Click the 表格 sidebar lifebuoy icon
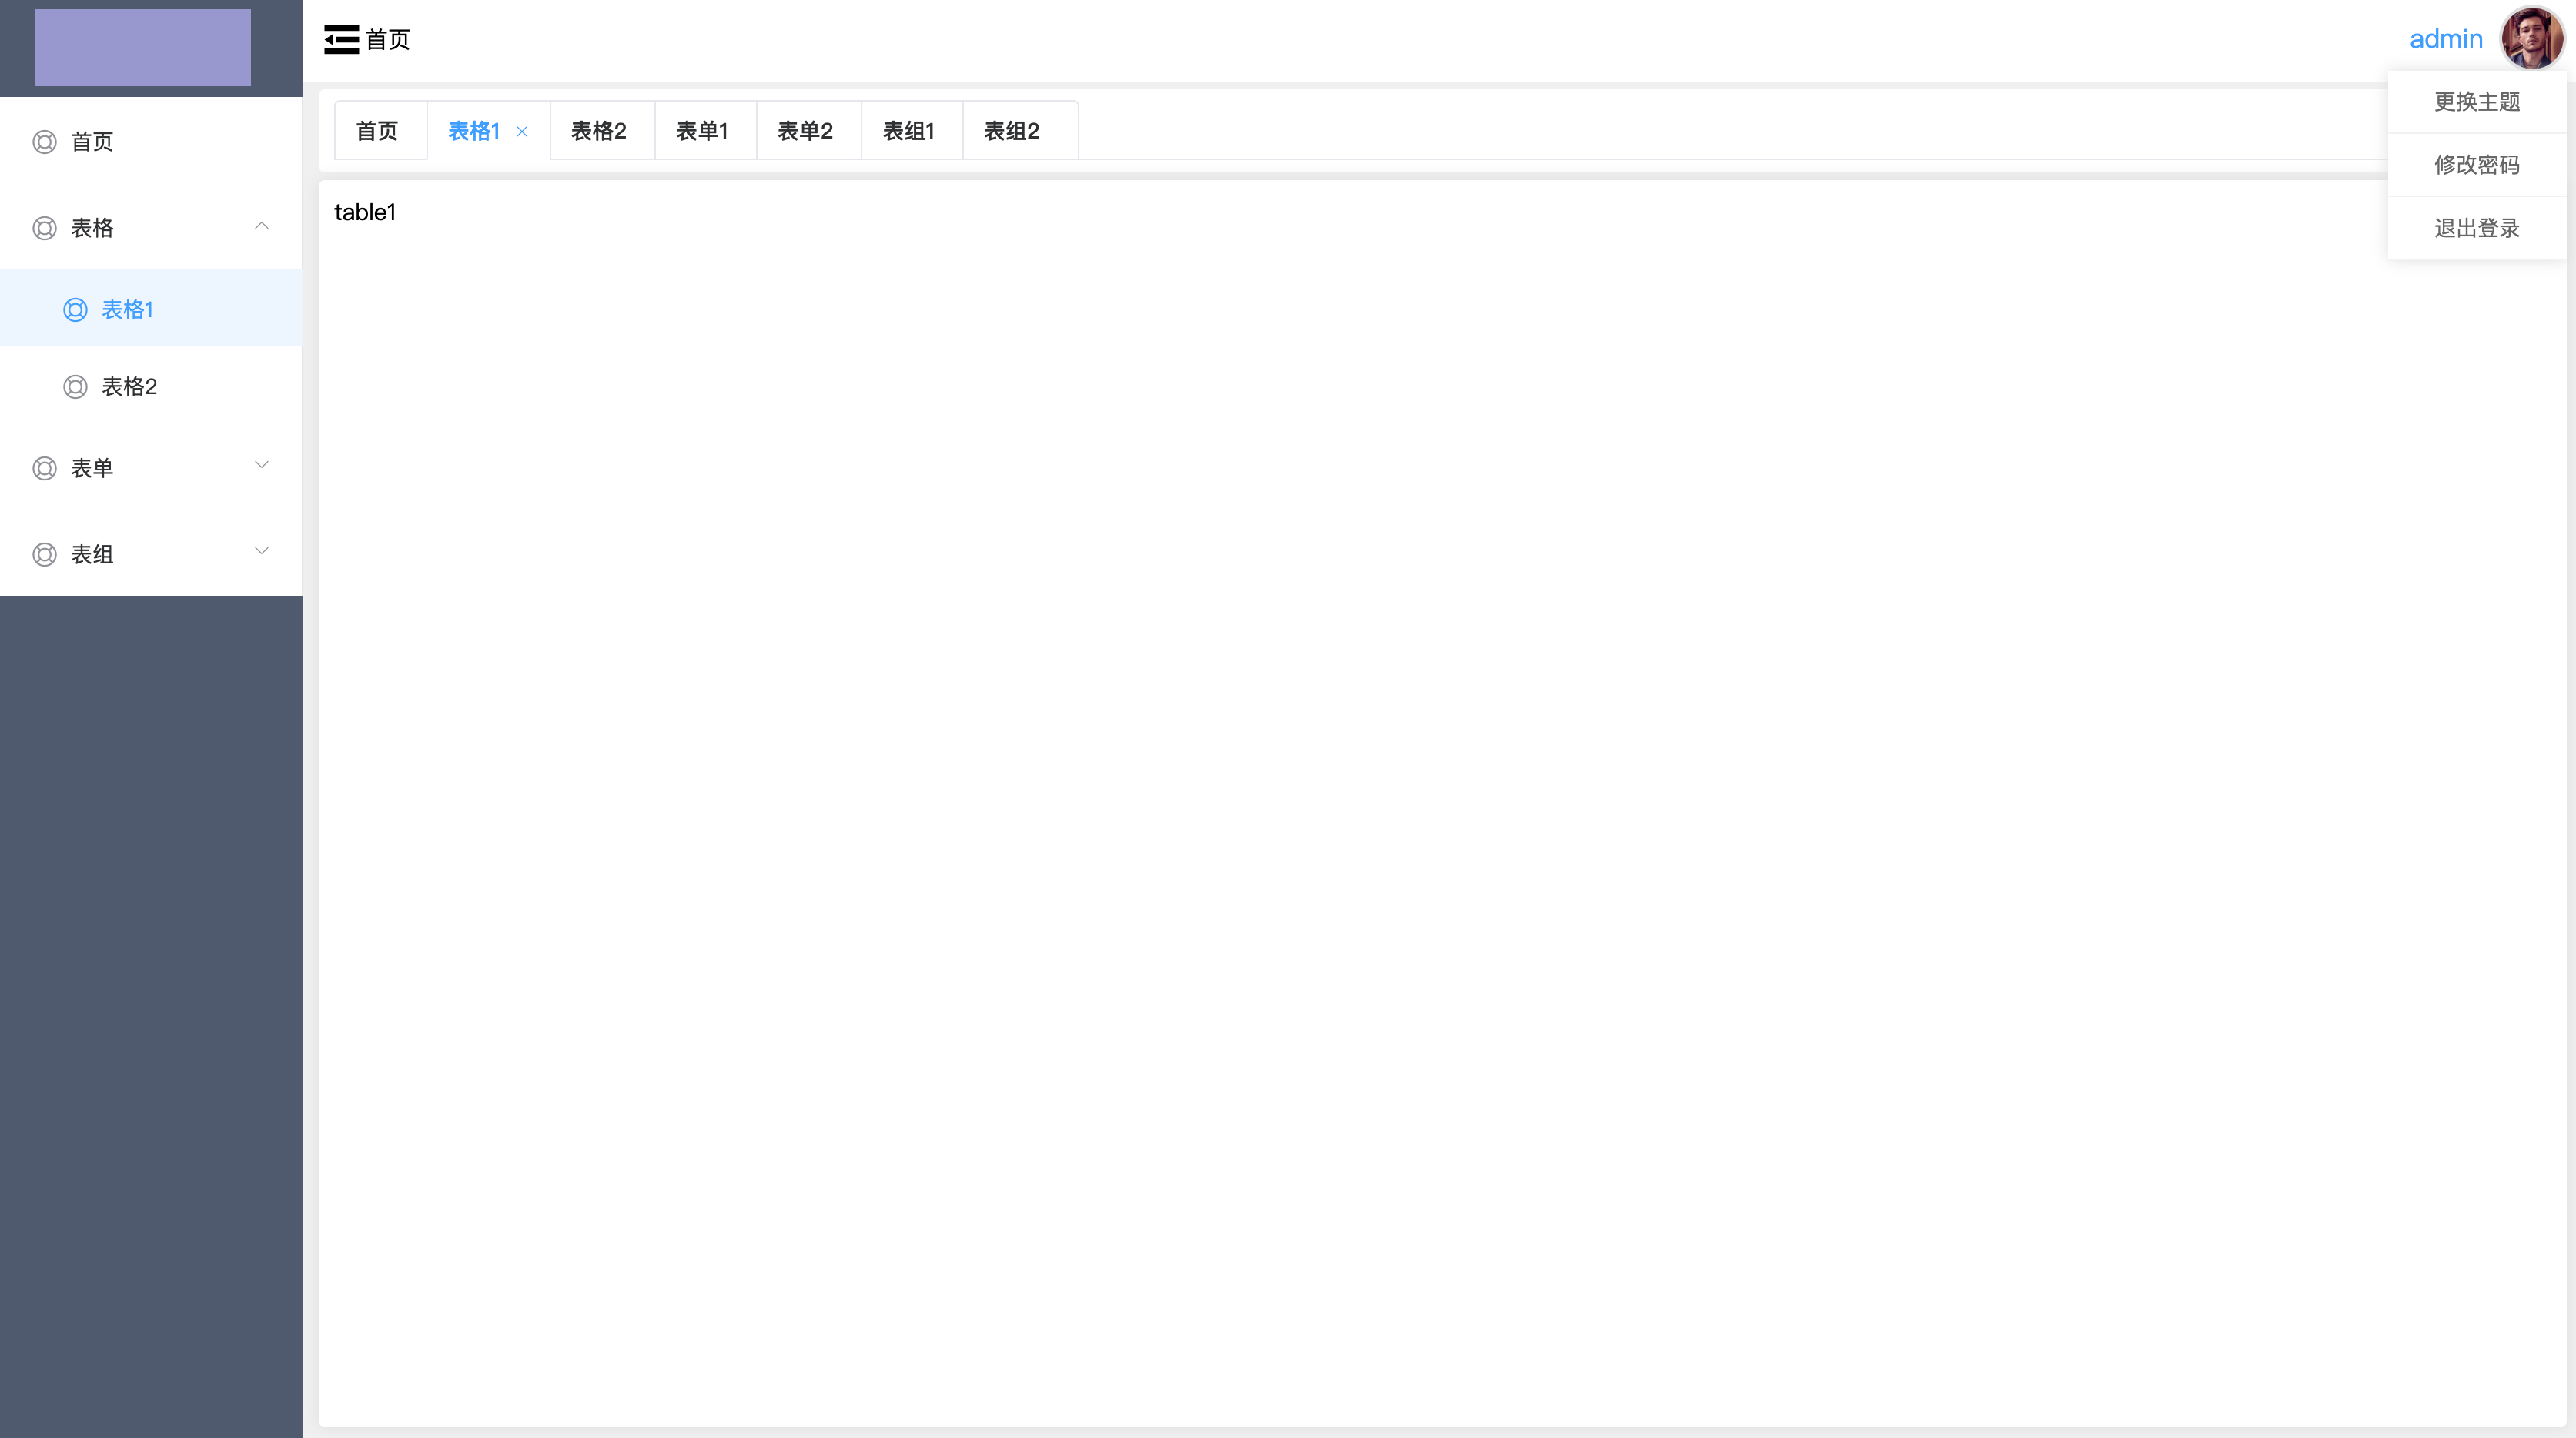Image resolution: width=2576 pixels, height=1438 pixels. [45, 228]
